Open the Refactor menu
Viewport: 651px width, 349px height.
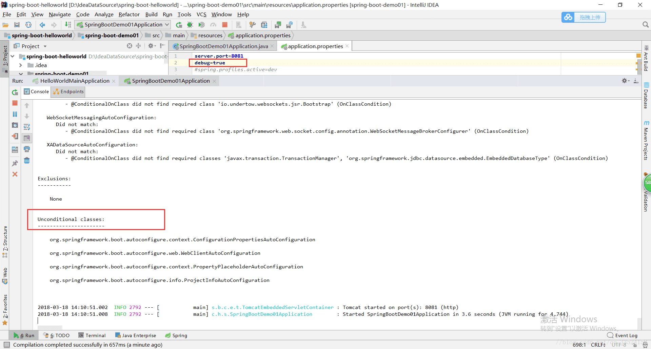click(129, 14)
